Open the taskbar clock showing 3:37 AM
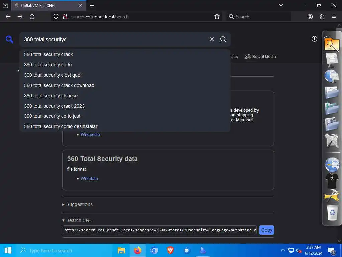 [x=313, y=250]
